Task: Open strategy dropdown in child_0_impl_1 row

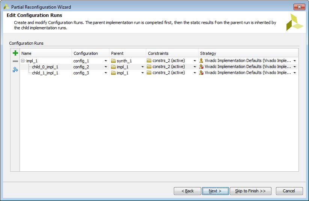Action: [295, 67]
